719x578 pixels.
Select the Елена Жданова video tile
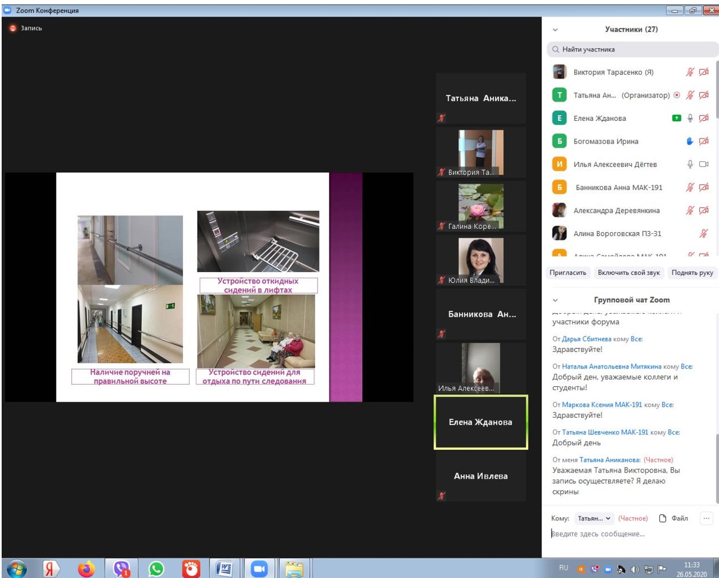[x=481, y=422]
